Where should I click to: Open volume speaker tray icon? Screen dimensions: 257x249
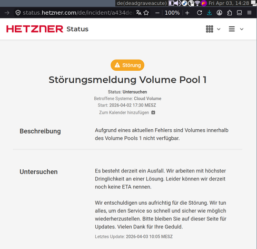(x=178, y=3)
